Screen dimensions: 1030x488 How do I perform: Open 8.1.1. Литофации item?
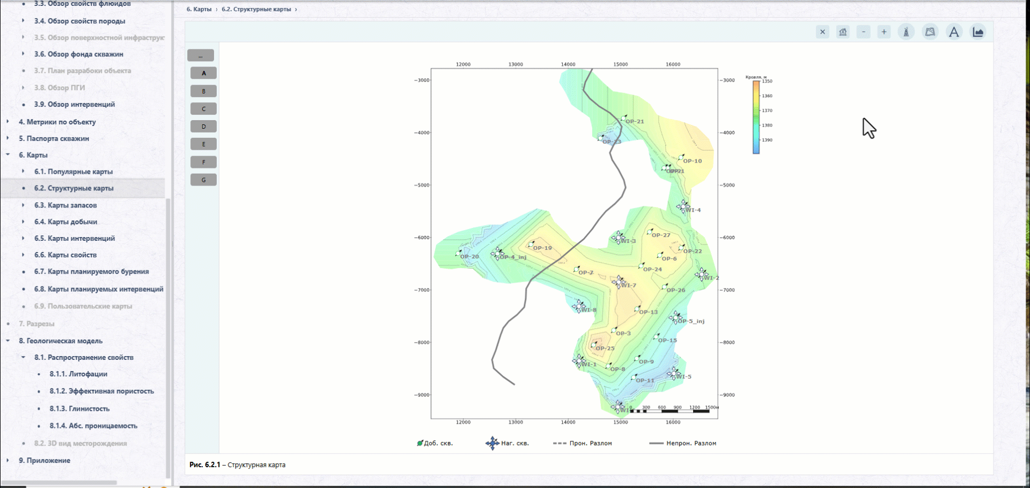78,374
